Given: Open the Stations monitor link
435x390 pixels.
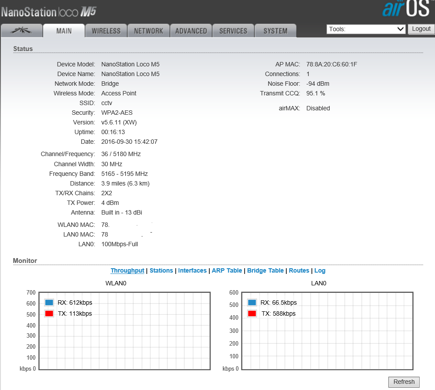Looking at the screenshot, I should pyautogui.click(x=161, y=270).
